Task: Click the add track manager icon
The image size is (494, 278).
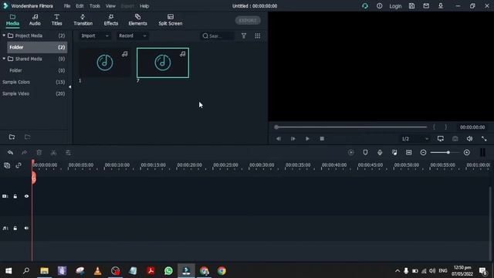Action: coord(7,165)
